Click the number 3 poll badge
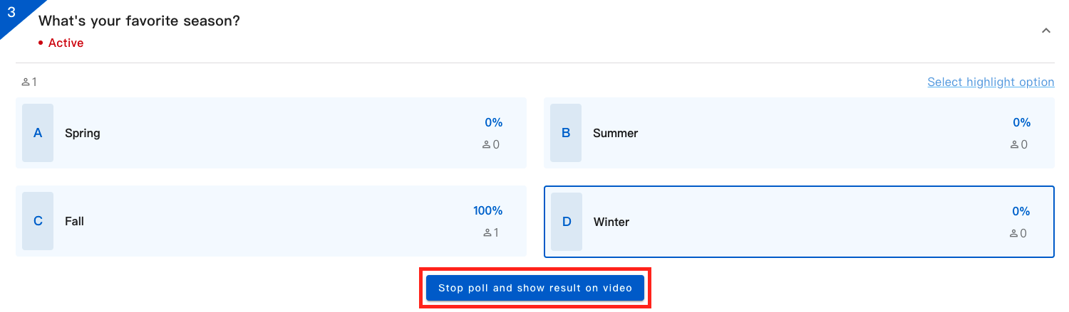 pyautogui.click(x=11, y=12)
